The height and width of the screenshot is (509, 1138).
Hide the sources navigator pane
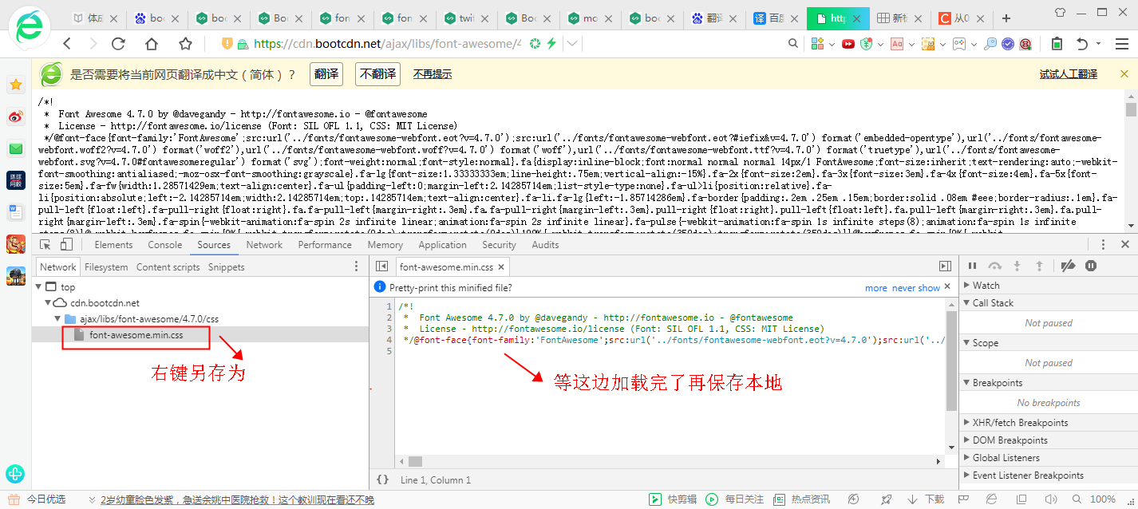click(x=381, y=267)
